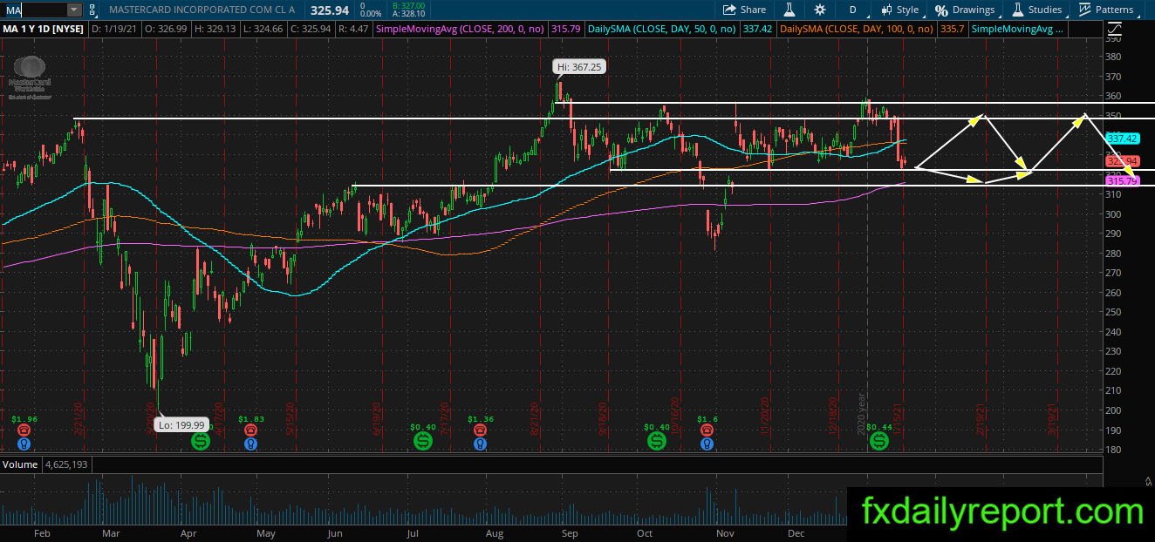
Task: Click the truncated SimpleMovingAvg ... label
Action: pyautogui.click(x=1019, y=29)
